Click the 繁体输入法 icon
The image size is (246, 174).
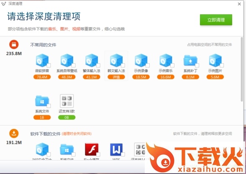(x=92, y=60)
